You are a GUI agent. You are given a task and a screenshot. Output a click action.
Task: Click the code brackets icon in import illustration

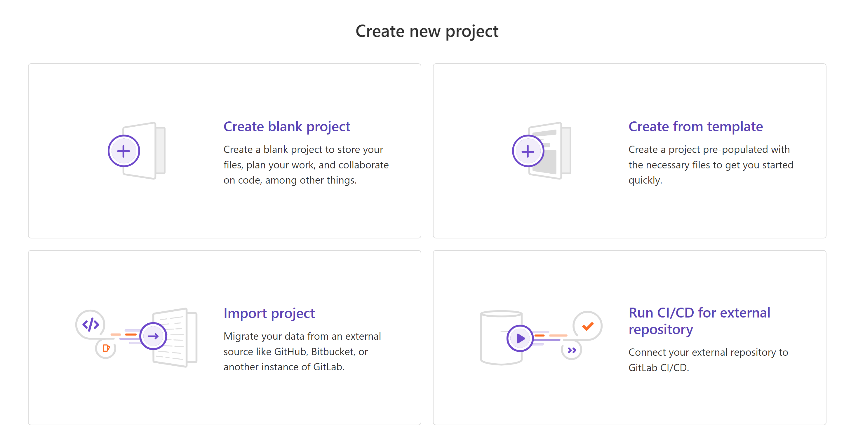(x=91, y=324)
